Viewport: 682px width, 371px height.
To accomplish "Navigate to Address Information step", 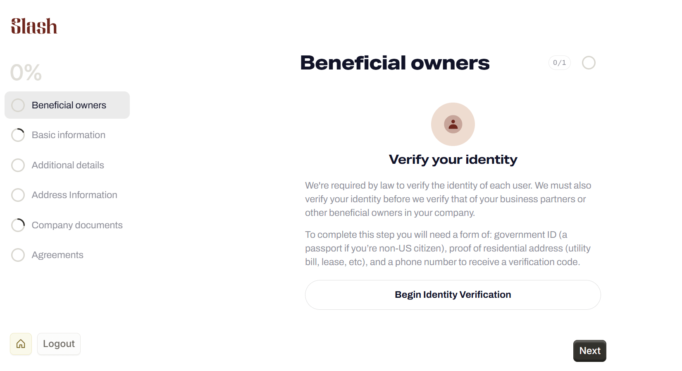I will [74, 195].
